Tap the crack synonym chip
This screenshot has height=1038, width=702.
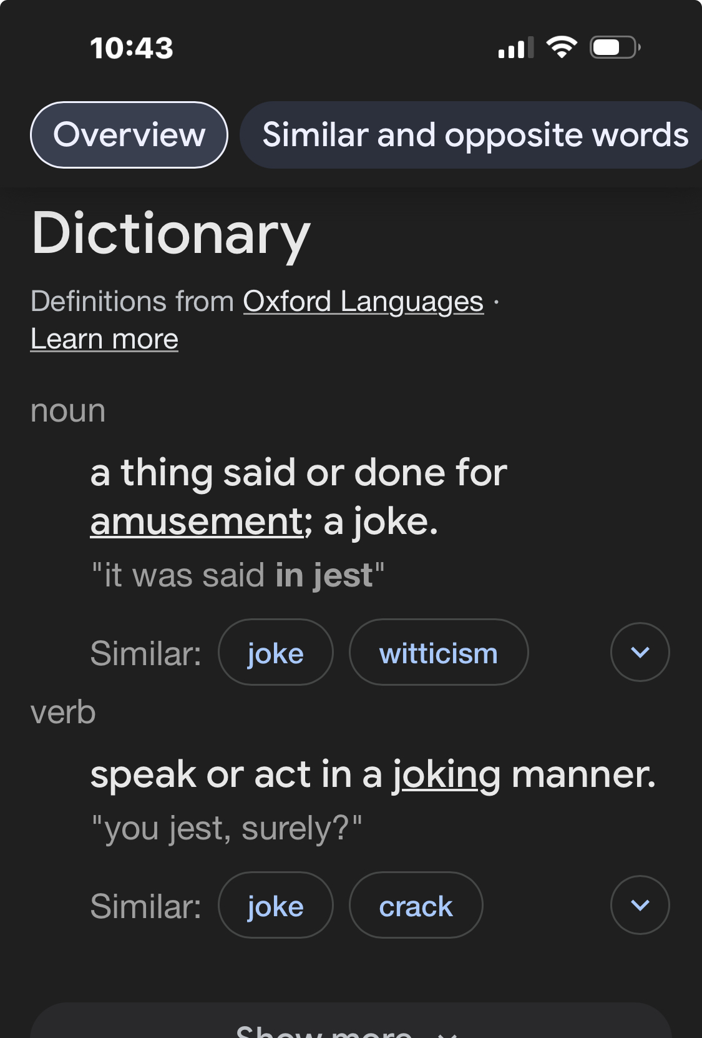click(416, 906)
